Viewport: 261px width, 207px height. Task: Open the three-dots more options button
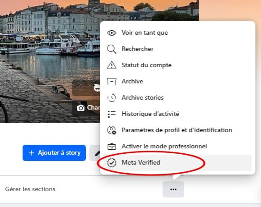(x=173, y=189)
